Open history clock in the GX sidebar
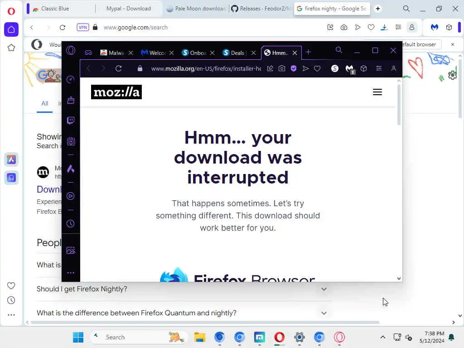This screenshot has width=464, height=348. click(70, 224)
